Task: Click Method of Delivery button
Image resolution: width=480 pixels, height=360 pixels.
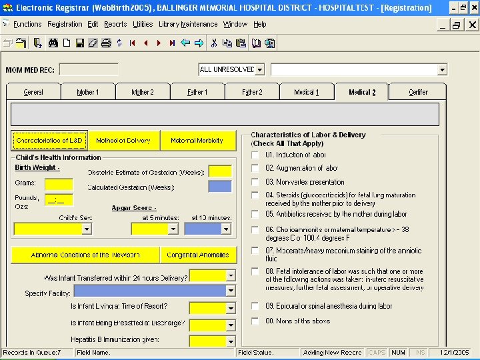Action: point(123,141)
